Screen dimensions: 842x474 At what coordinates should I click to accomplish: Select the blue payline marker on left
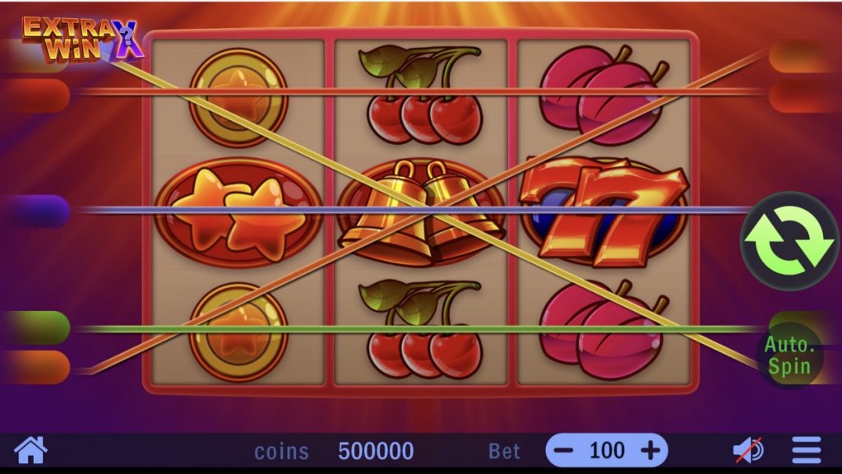pos(36,211)
